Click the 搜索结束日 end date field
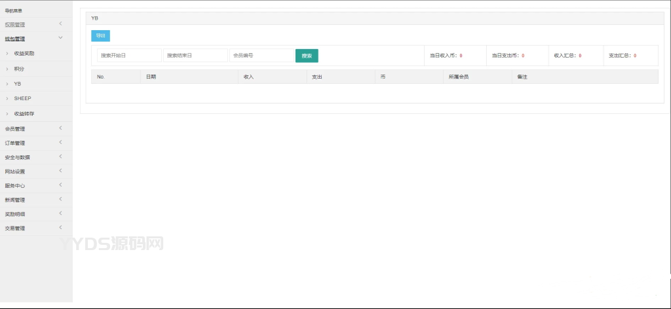Screen dimensions: 671x309 195,56
